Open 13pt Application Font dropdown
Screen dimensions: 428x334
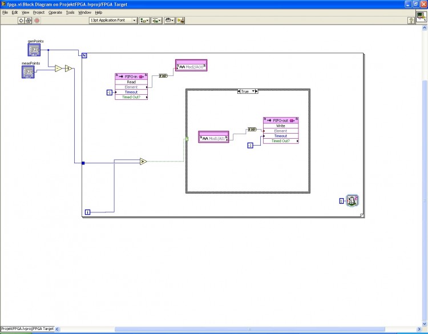tap(113, 21)
